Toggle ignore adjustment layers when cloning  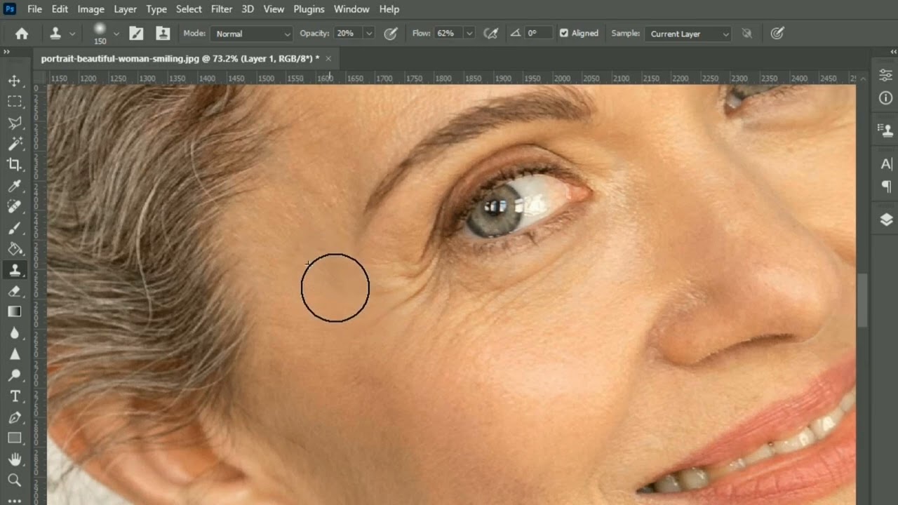[746, 33]
